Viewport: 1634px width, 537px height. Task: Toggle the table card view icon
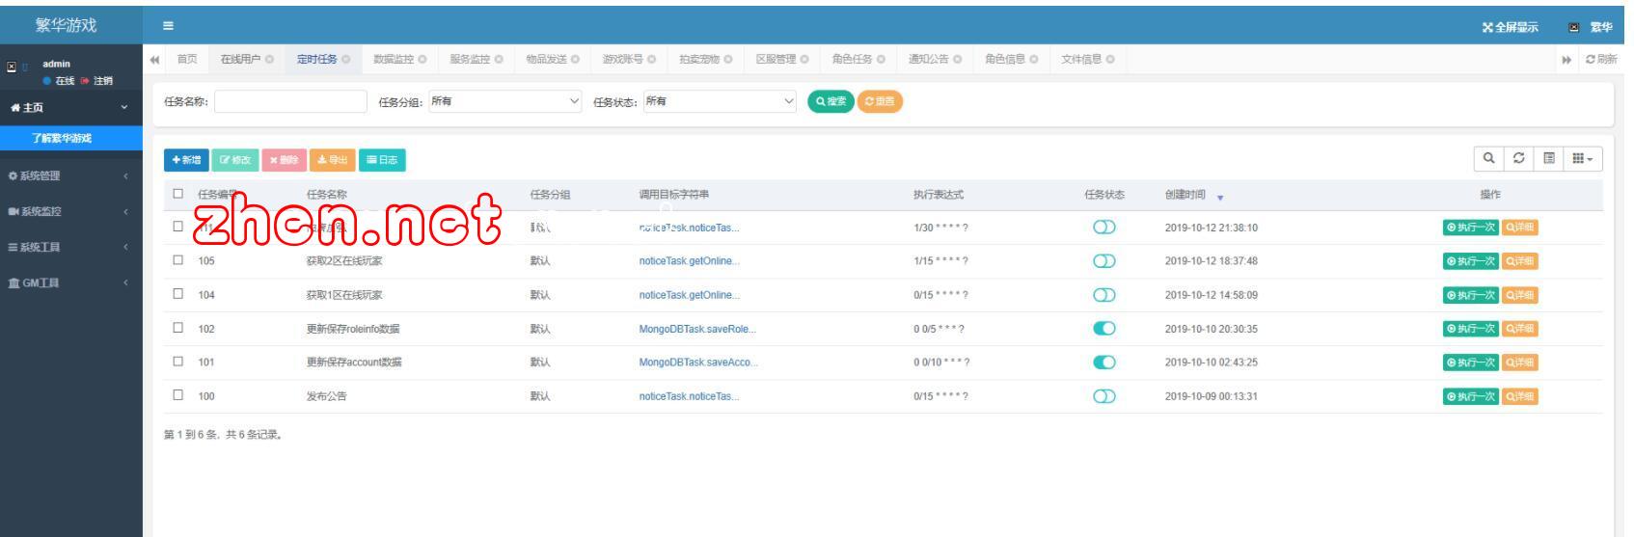coord(1548,159)
